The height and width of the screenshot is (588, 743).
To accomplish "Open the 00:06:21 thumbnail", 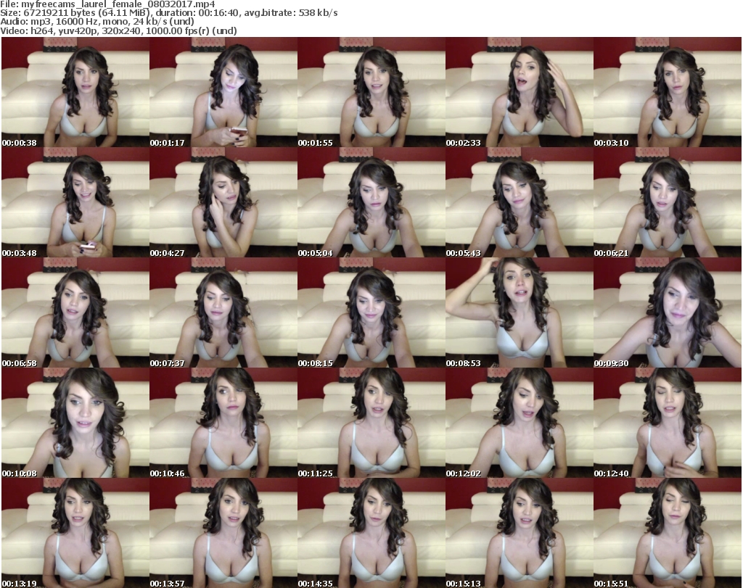I will click(x=668, y=202).
